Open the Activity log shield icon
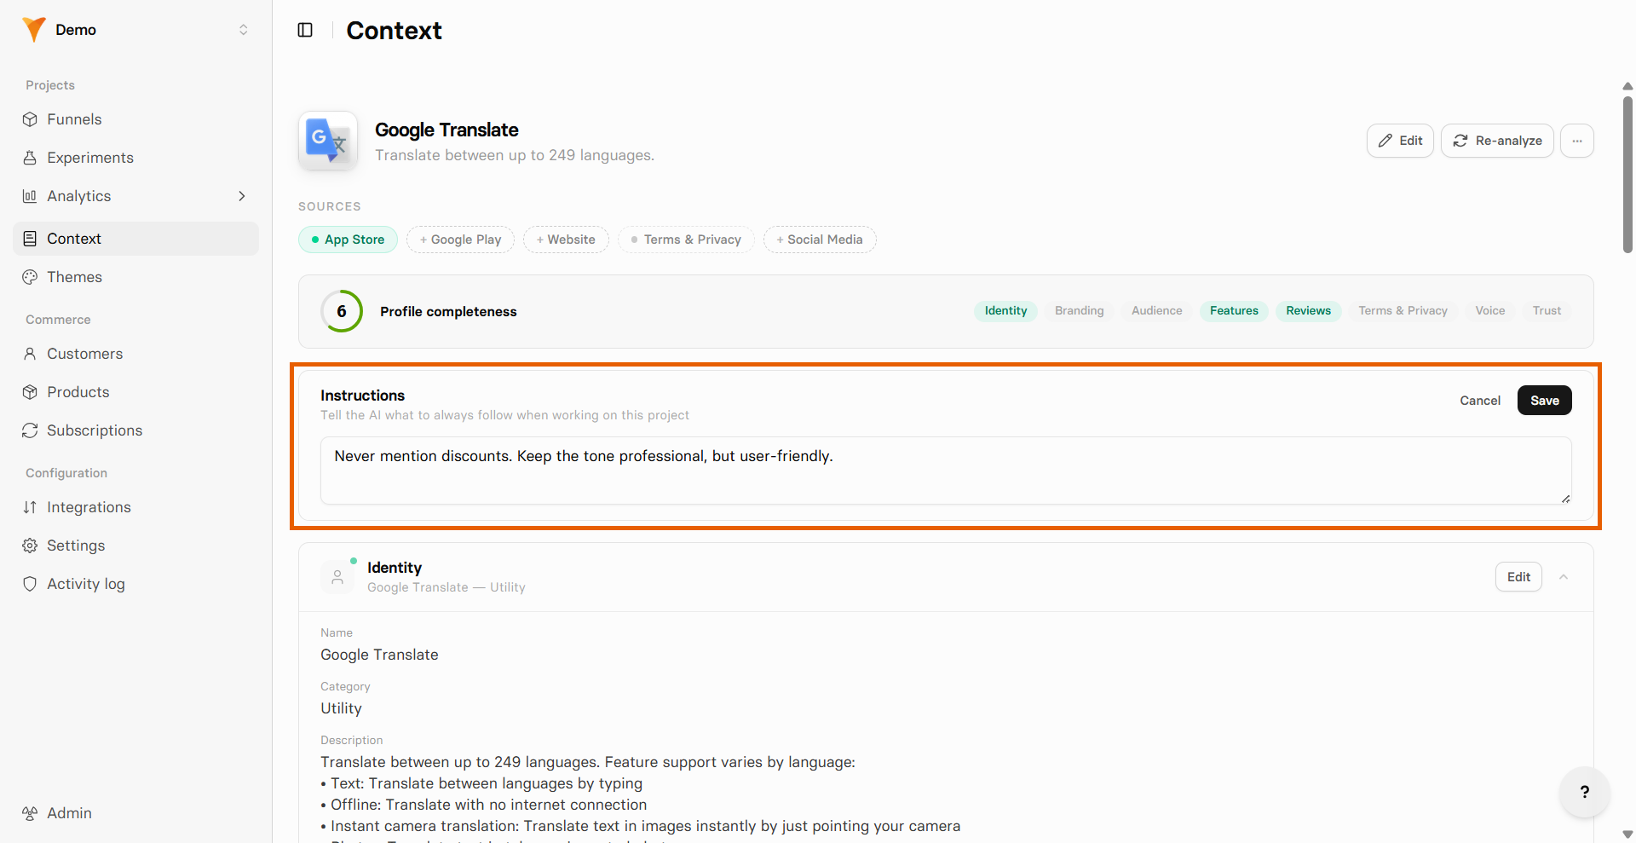Screen dimensions: 1636x843 coord(30,584)
